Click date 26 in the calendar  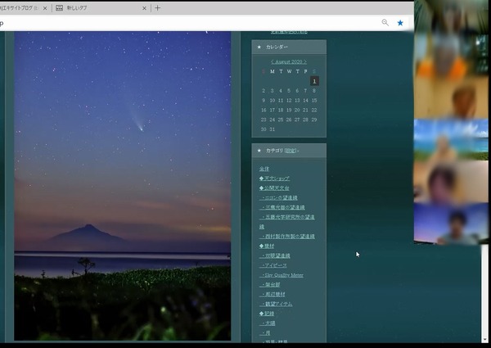[289, 120]
